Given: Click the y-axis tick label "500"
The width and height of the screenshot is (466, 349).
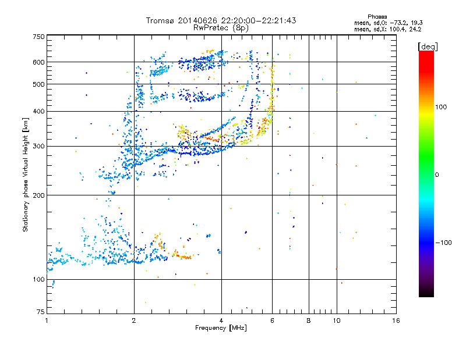Looking at the screenshot, I should click(38, 84).
